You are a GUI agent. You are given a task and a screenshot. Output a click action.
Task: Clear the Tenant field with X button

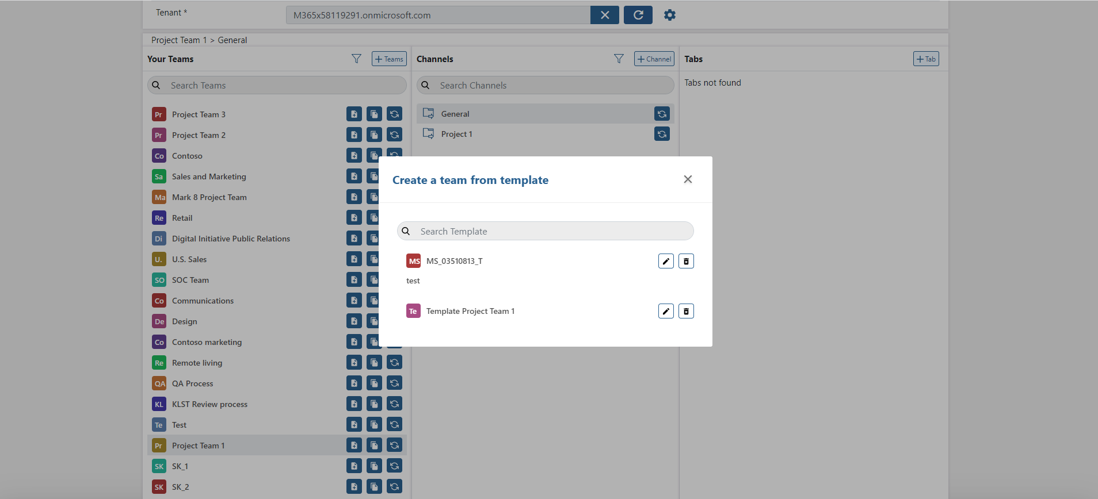[x=605, y=15]
